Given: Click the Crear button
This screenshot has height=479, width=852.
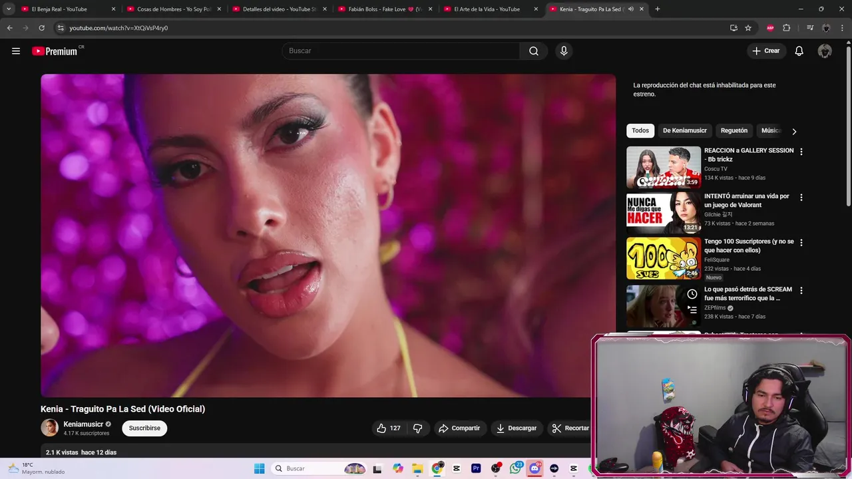Looking at the screenshot, I should point(766,51).
